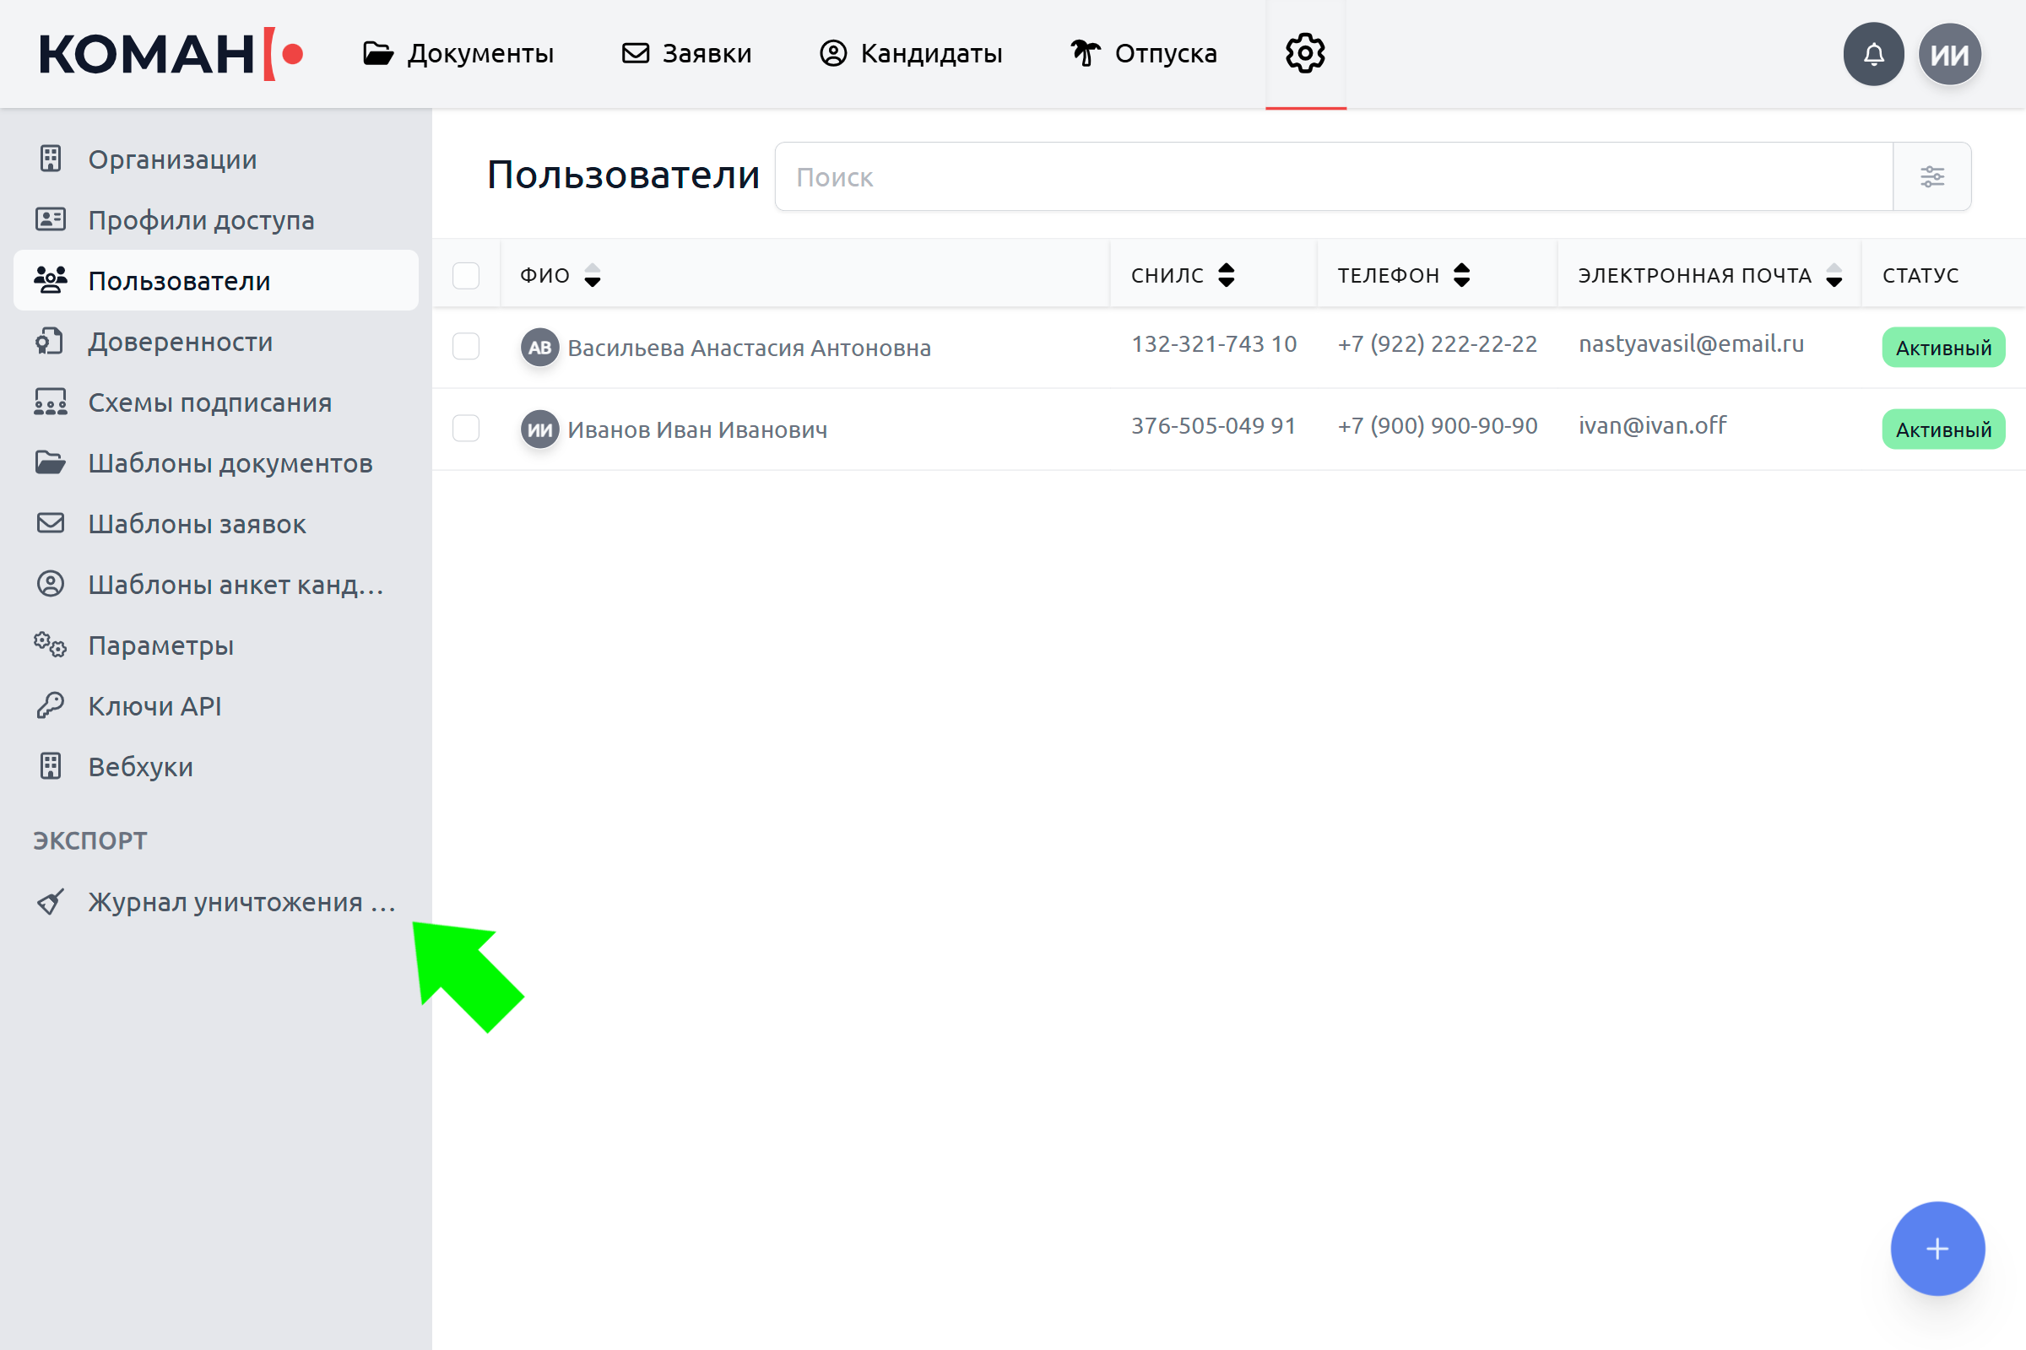The width and height of the screenshot is (2026, 1350).
Task: Open the settings gear in top navigation
Action: click(1305, 53)
